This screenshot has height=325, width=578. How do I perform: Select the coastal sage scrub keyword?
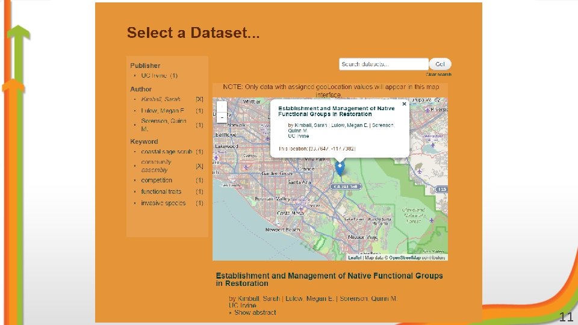point(167,152)
